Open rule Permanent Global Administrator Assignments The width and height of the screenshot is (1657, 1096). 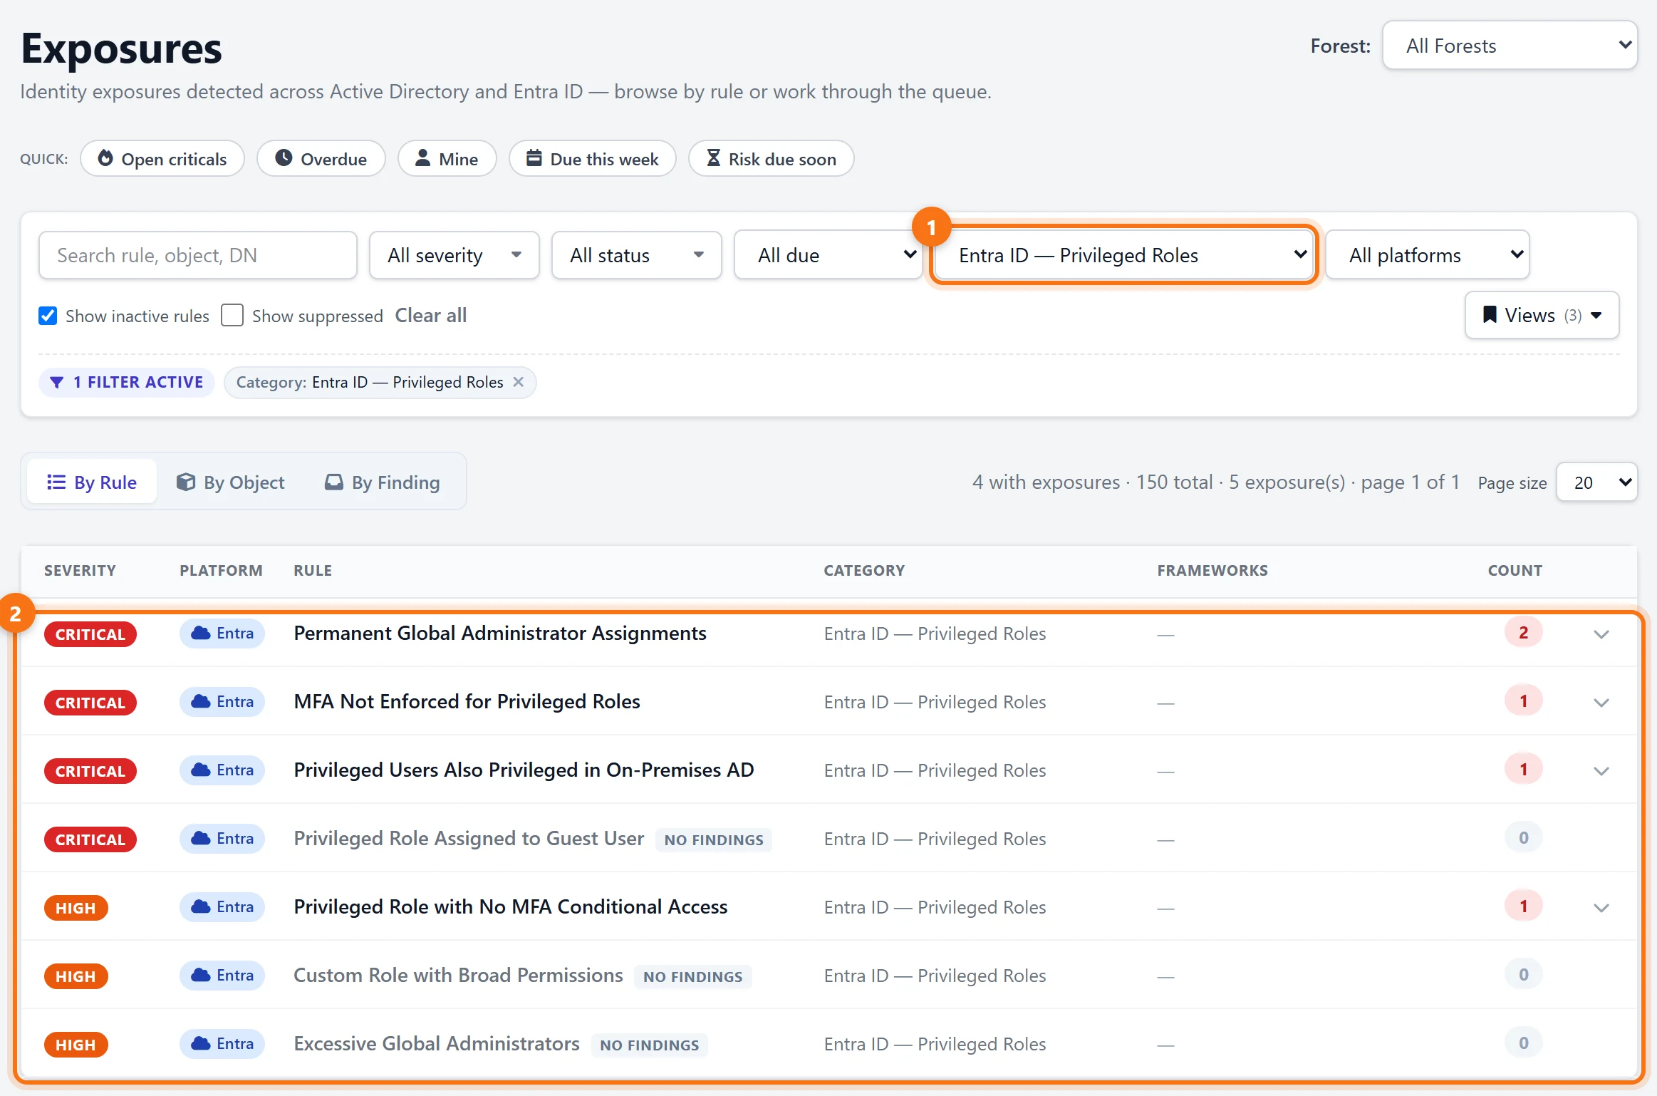pos(500,633)
